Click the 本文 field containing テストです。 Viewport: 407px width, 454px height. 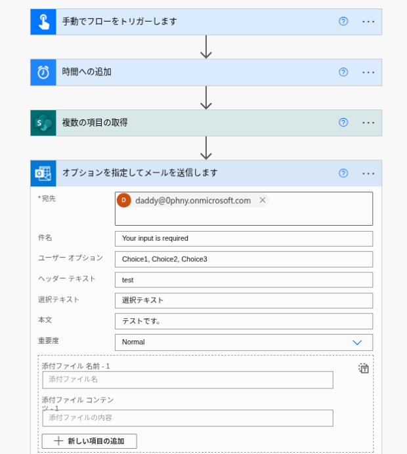click(x=244, y=321)
